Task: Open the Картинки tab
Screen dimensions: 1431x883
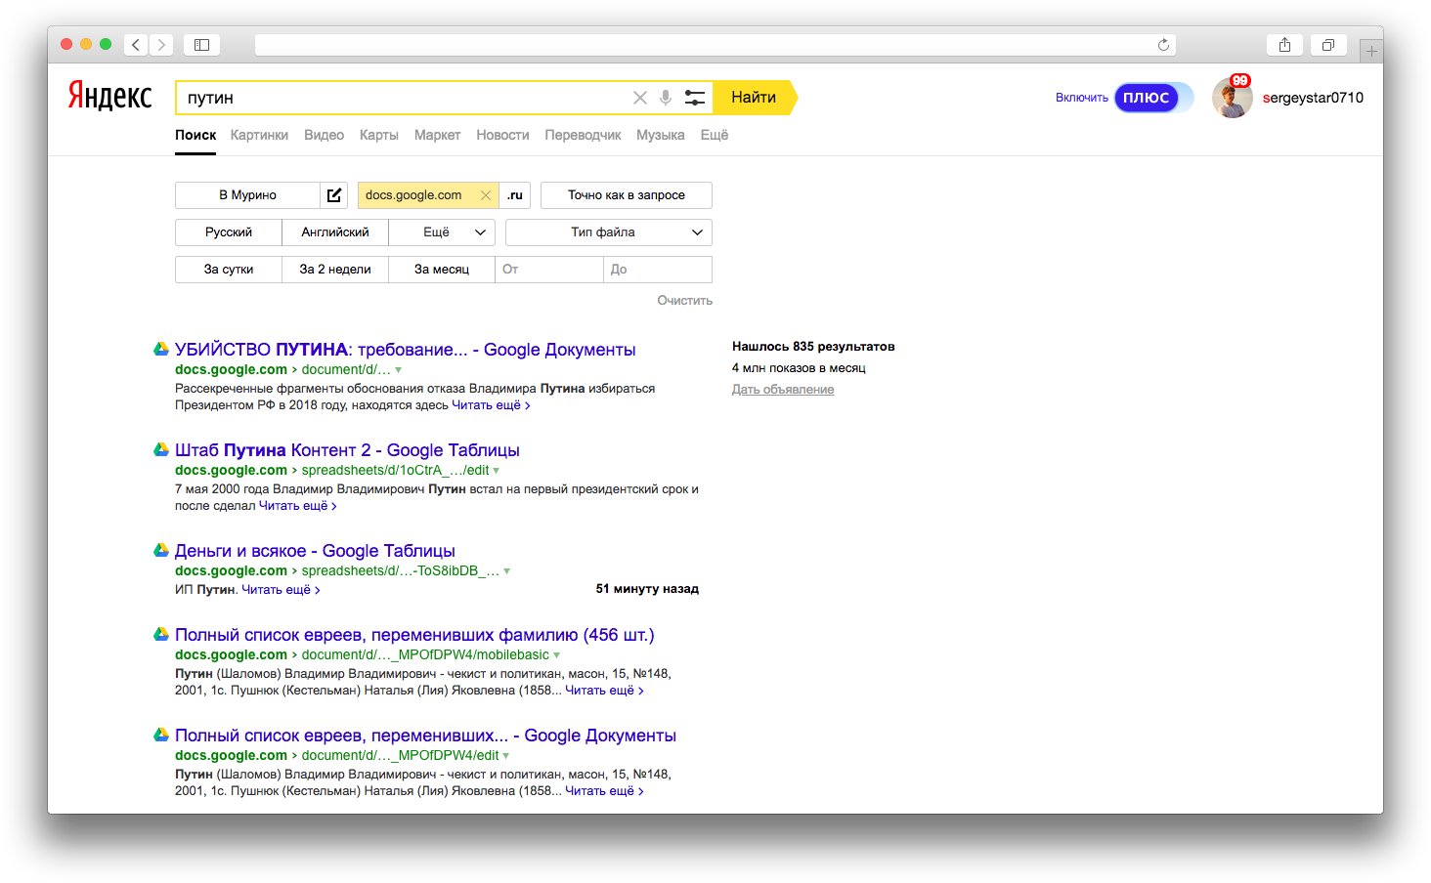Action: (259, 135)
